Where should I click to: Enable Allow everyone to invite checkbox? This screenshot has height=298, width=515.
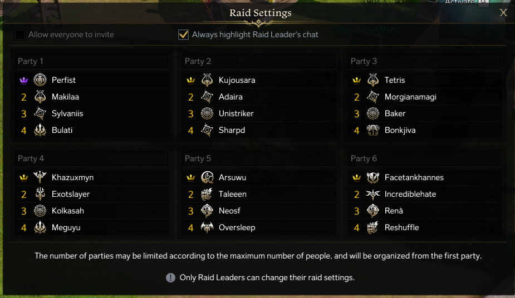(x=20, y=34)
